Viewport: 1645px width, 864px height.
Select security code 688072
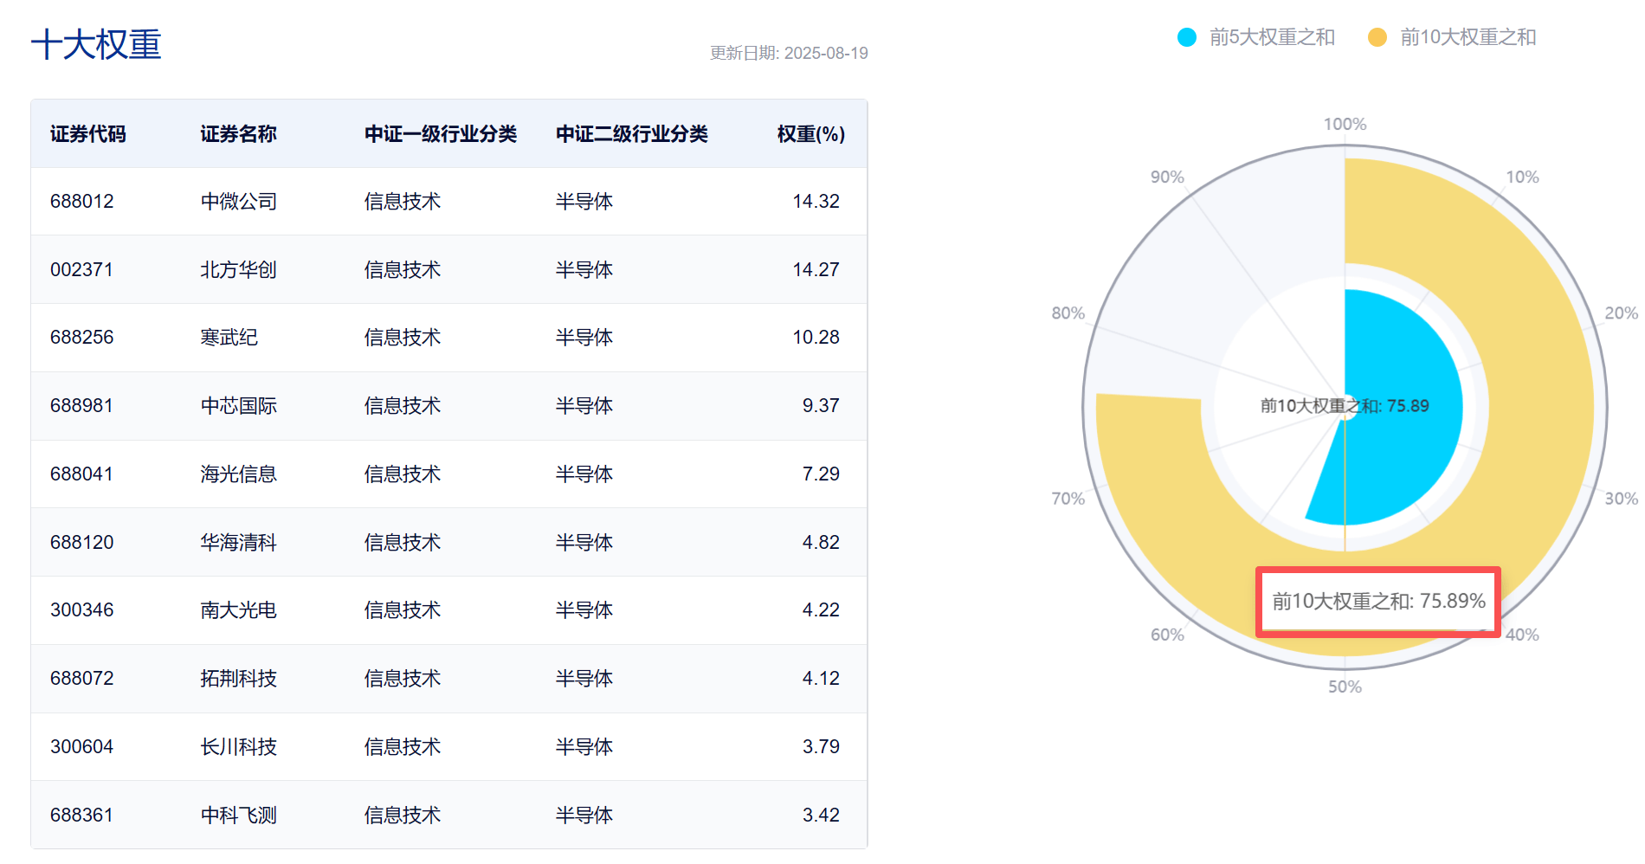(82, 679)
